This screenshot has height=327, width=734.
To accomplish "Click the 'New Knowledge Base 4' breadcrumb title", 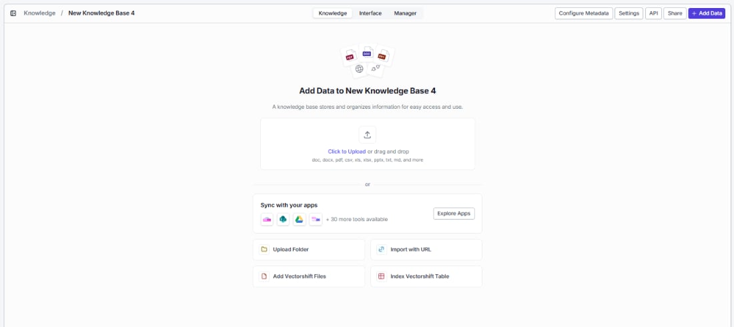I will pyautogui.click(x=101, y=13).
